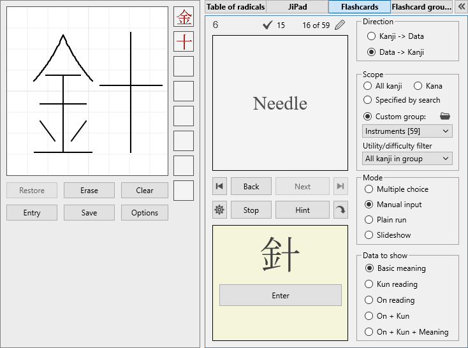Image resolution: width=468 pixels, height=348 pixels.
Task: Expand the All kanji in group filter
Action: pyautogui.click(x=407, y=158)
